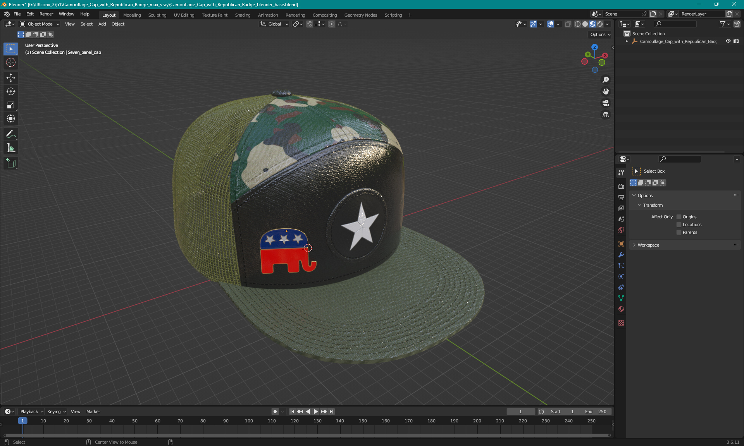The image size is (744, 446).
Task: Select the Add Cube tool
Action: 11,163
